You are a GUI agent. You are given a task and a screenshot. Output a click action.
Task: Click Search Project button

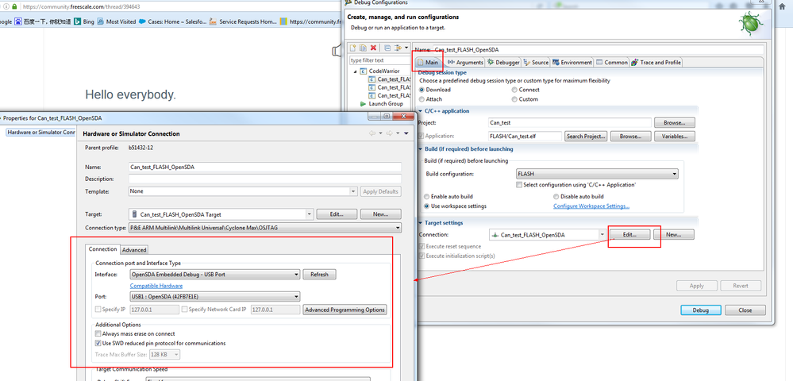[x=586, y=136]
